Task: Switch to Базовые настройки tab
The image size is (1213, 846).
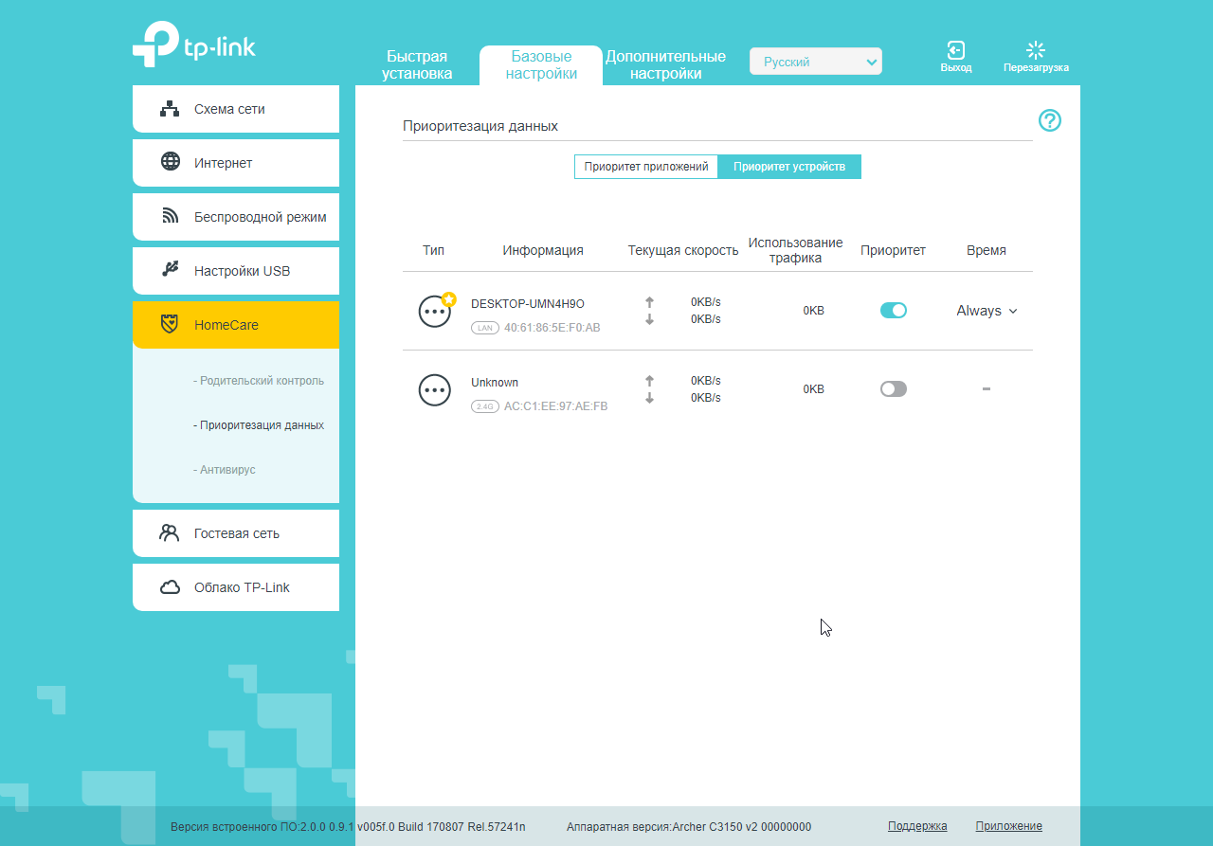Action: [541, 65]
